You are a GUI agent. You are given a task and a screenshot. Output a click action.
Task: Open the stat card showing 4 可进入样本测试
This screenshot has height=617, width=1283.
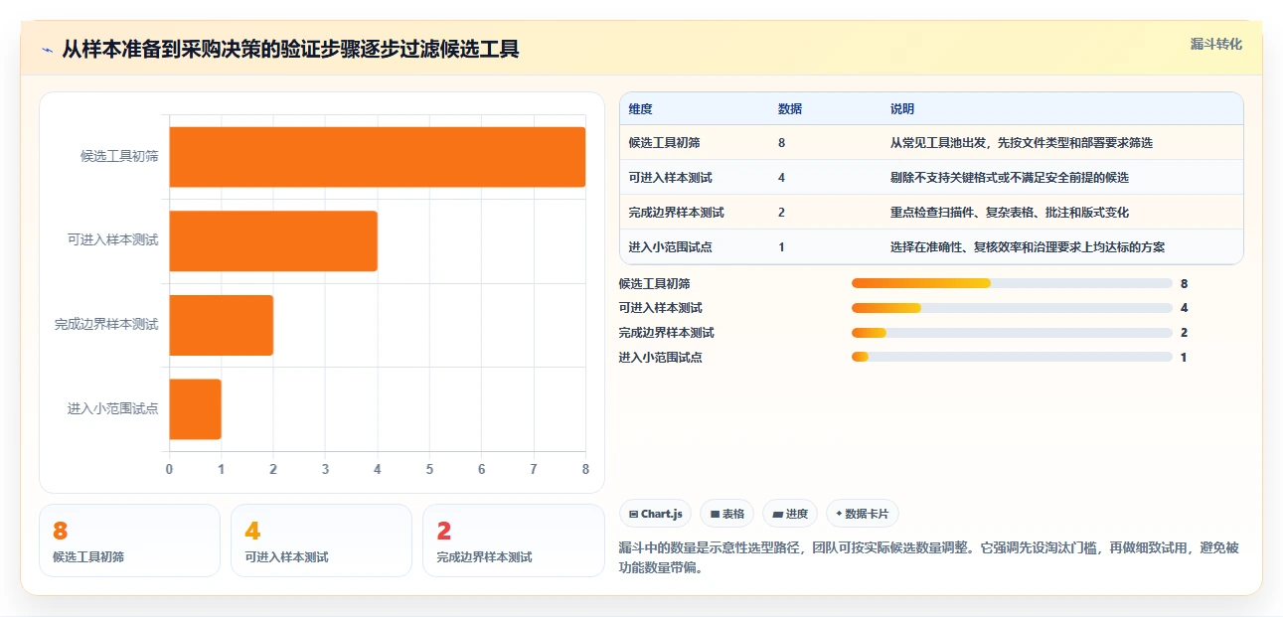(321, 540)
